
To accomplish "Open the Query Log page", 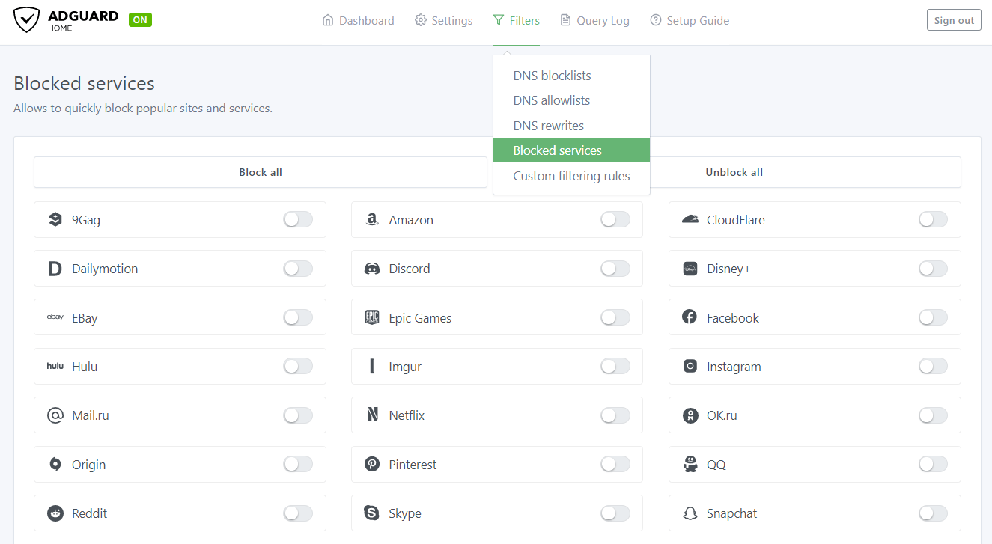I will [594, 21].
